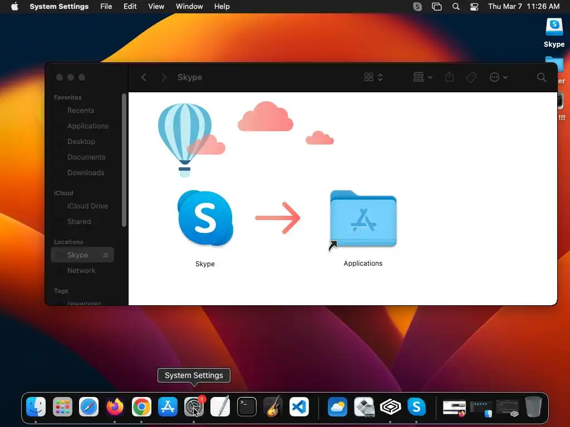Launch GarageBand from the Dock
Screen dimensions: 570x427
273,406
